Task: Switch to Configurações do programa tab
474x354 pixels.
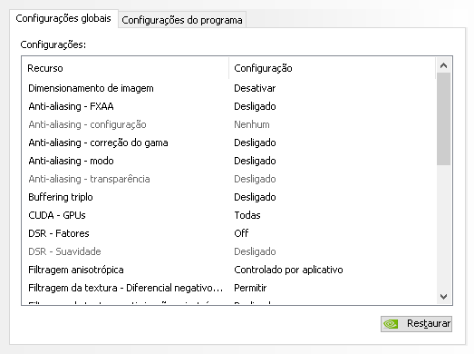Action: click(182, 20)
